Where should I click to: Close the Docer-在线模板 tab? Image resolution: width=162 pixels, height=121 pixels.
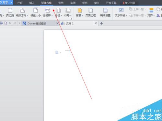(57, 23)
